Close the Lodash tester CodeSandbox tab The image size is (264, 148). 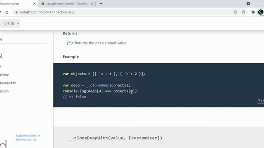click(92, 4)
